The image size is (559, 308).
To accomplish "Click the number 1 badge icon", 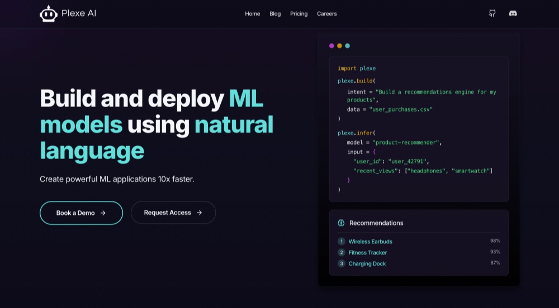I will pos(342,242).
